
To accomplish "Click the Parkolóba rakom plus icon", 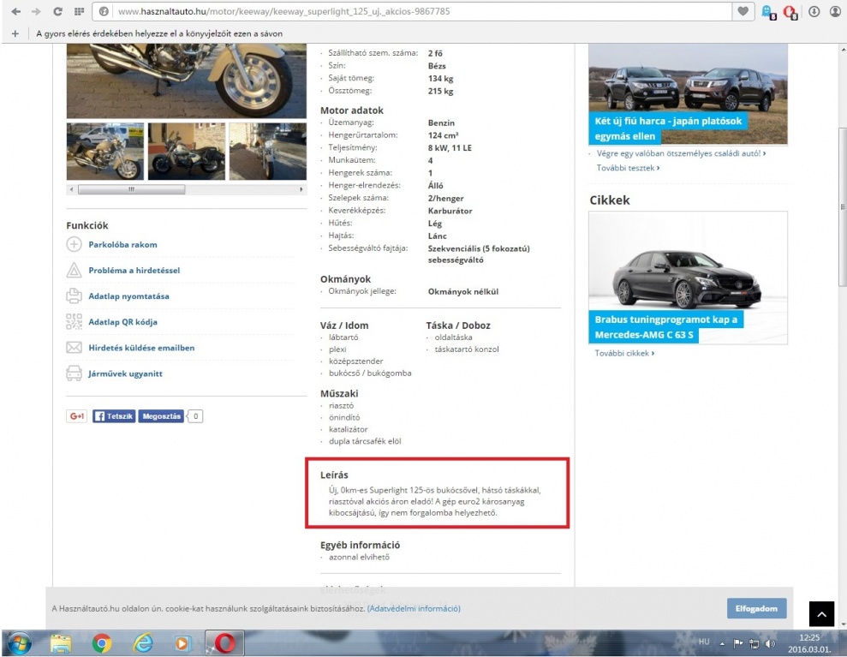I will pos(74,245).
